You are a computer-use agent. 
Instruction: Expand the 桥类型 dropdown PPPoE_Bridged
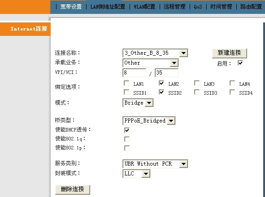[149, 121]
